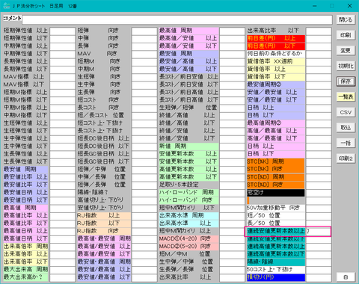This screenshot has height=284, width=359.
Task: Click the 保存 save button
Action: click(346, 81)
